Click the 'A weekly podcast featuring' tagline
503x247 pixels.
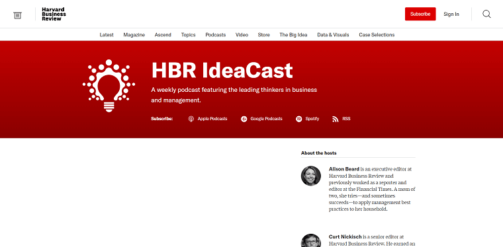pos(234,94)
